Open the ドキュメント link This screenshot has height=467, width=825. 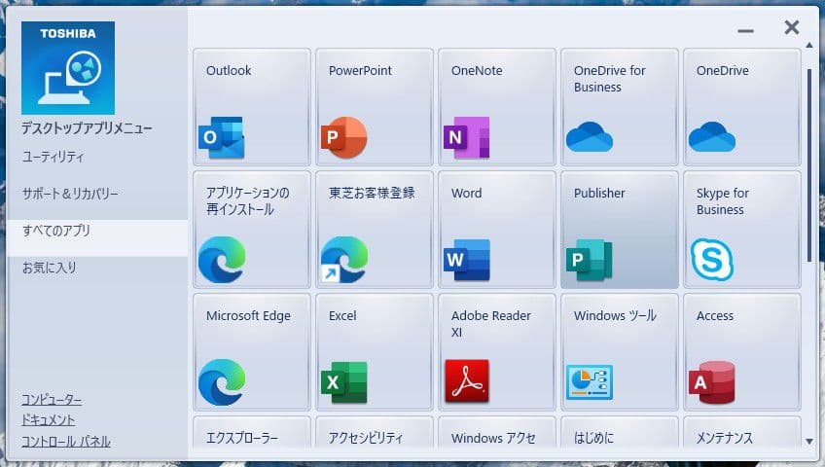48,420
